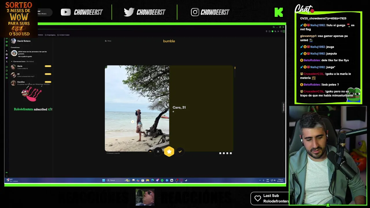Click the taskbar Buscar search box
This screenshot has width=370, height=208.
[119, 180]
